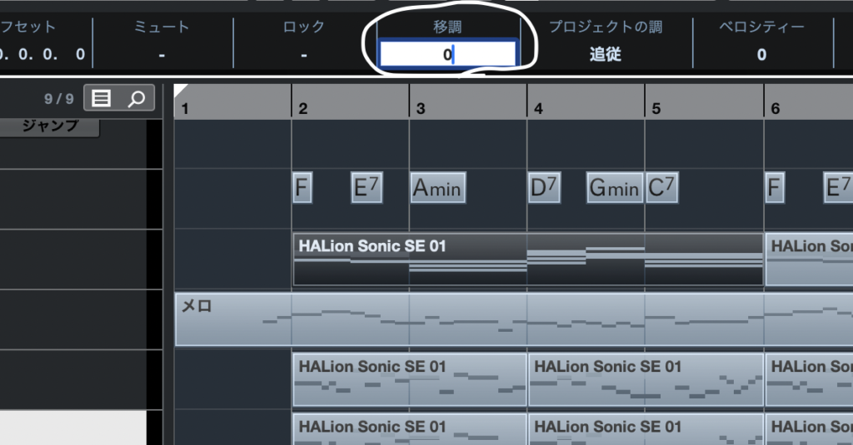The image size is (853, 445).
Task: Select the Amin chord event
Action: [x=437, y=188]
